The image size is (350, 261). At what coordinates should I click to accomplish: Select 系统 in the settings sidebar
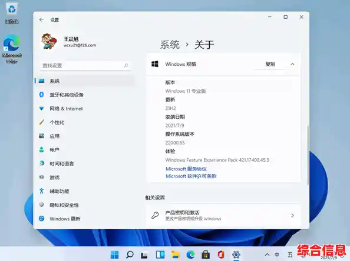[85, 81]
